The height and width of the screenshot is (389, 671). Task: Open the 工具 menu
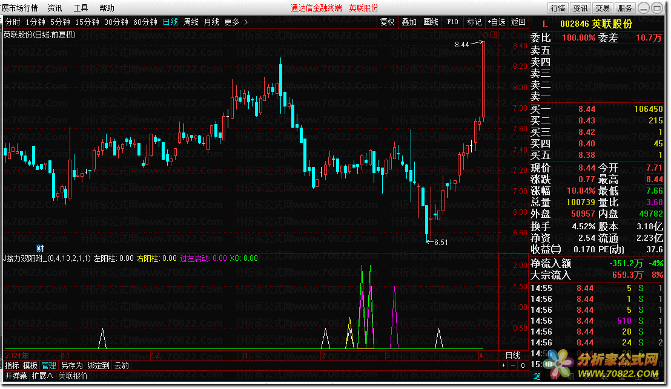point(81,8)
